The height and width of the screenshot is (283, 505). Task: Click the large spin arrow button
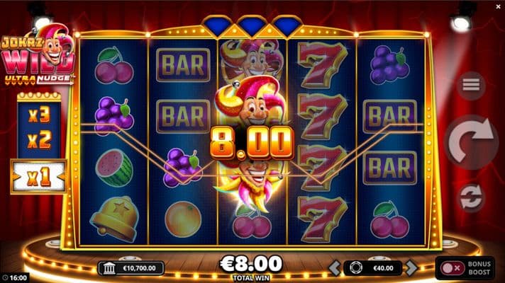click(471, 141)
